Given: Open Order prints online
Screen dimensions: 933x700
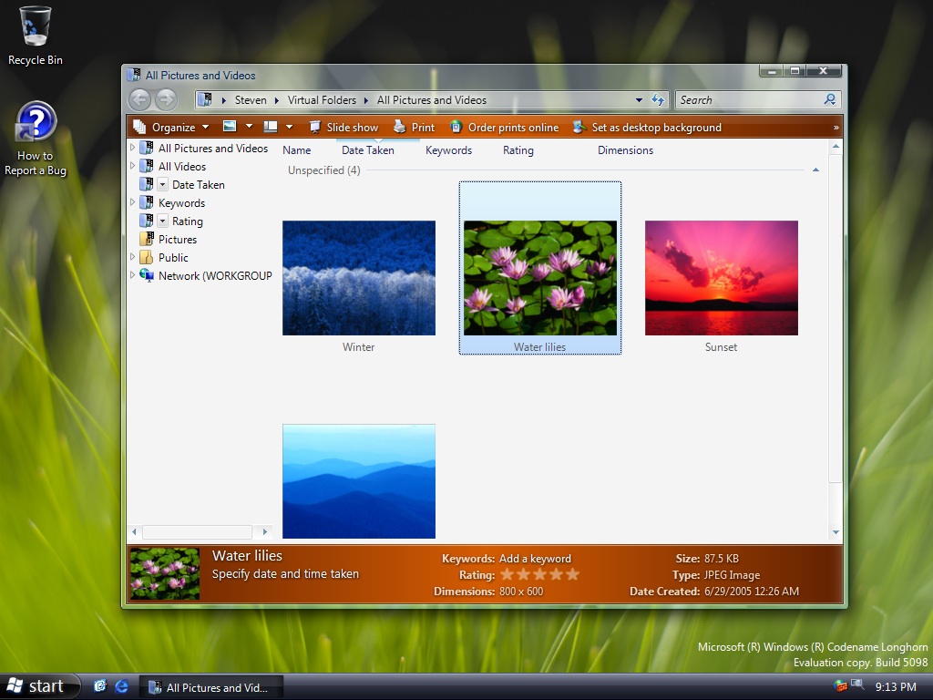Looking at the screenshot, I should 504,128.
